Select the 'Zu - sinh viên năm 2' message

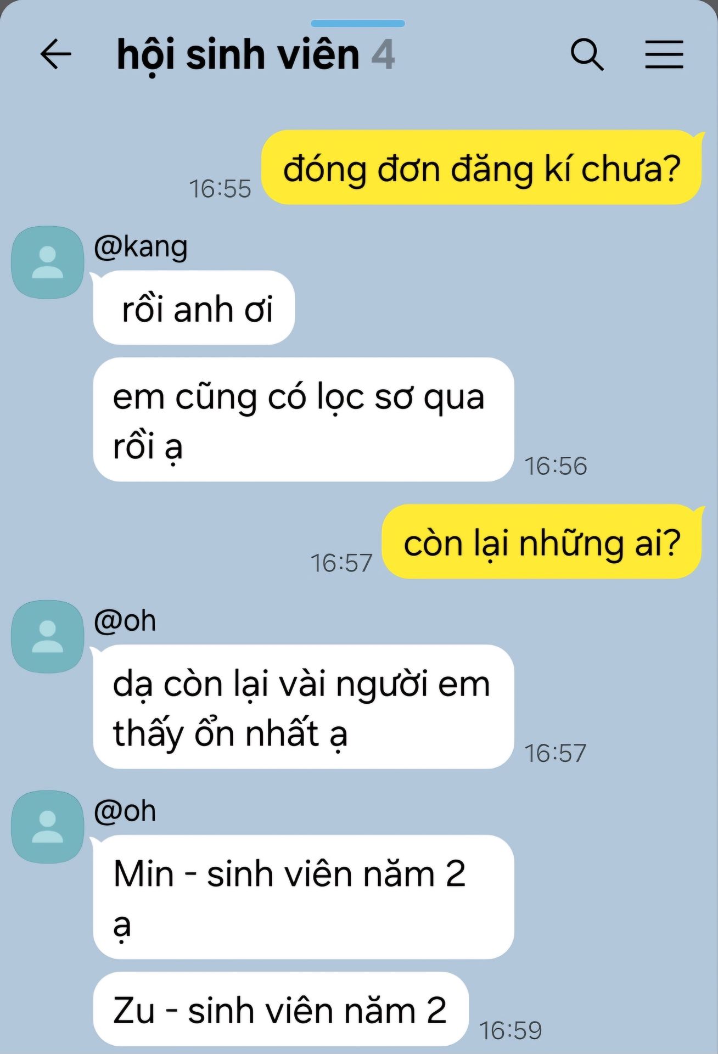click(281, 1009)
